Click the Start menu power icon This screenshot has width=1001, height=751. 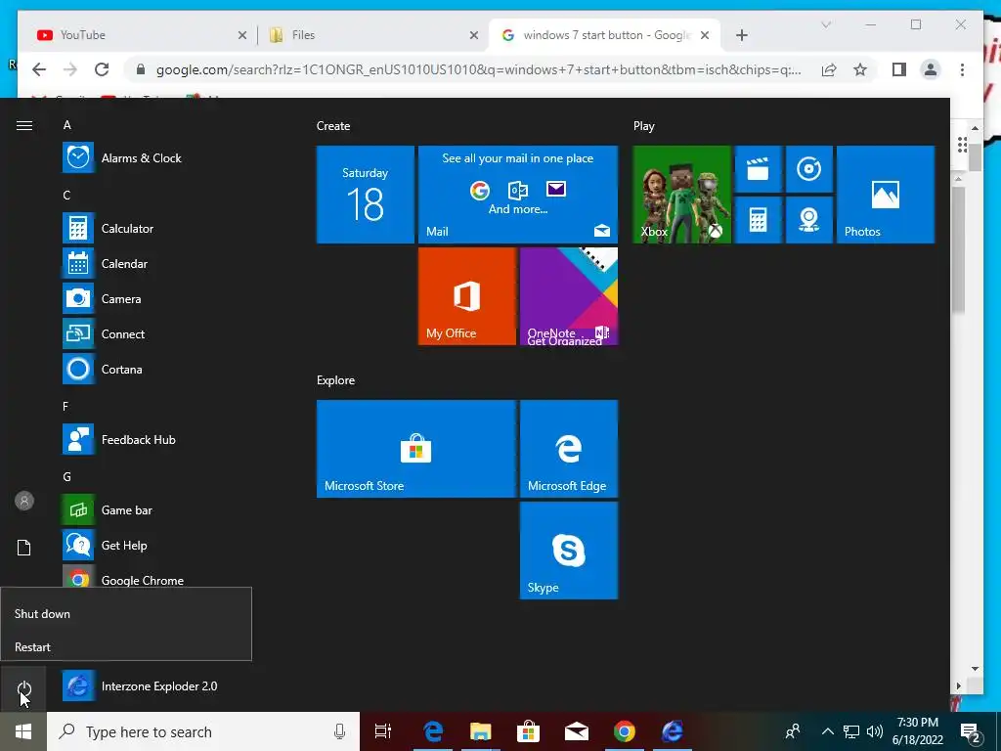click(x=23, y=688)
